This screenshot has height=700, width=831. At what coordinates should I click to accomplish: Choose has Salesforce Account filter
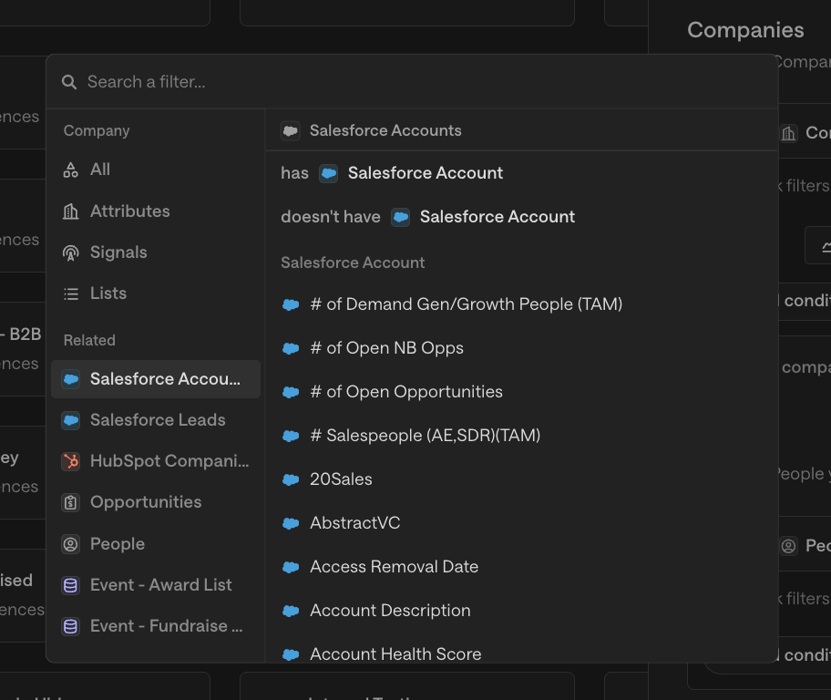[521, 173]
